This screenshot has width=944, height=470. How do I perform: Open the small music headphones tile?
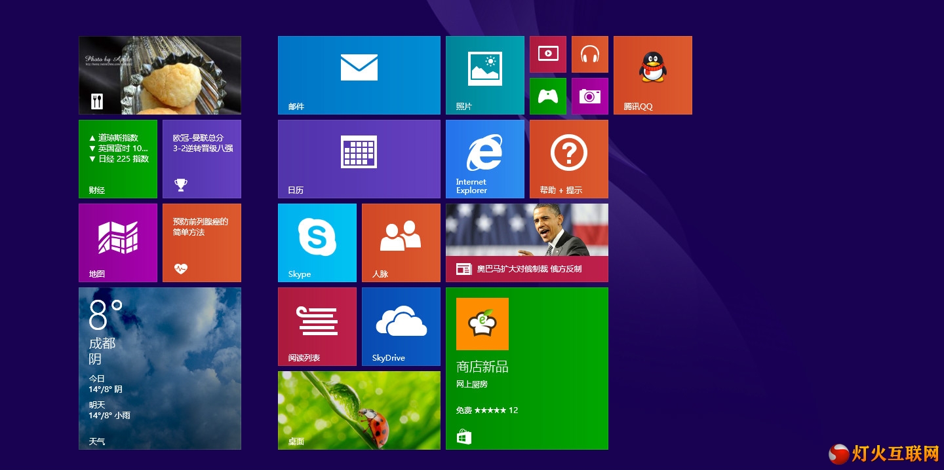590,54
